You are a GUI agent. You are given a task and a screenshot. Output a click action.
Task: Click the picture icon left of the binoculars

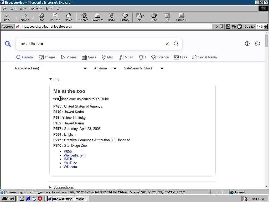228,27
